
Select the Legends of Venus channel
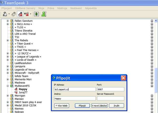point(25,70)
